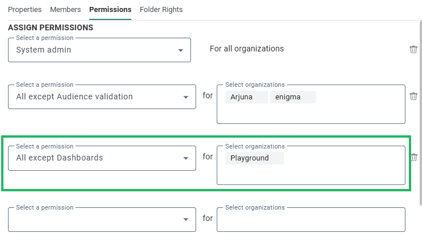Open the Properties tab
The width and height of the screenshot is (422, 245).
click(25, 10)
